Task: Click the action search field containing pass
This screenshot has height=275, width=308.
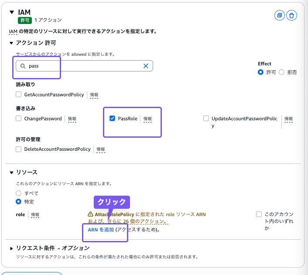Action: [x=84, y=66]
